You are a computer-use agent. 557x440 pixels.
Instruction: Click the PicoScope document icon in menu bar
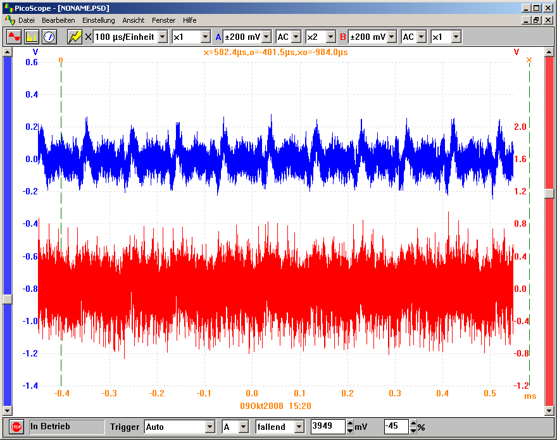[9, 20]
